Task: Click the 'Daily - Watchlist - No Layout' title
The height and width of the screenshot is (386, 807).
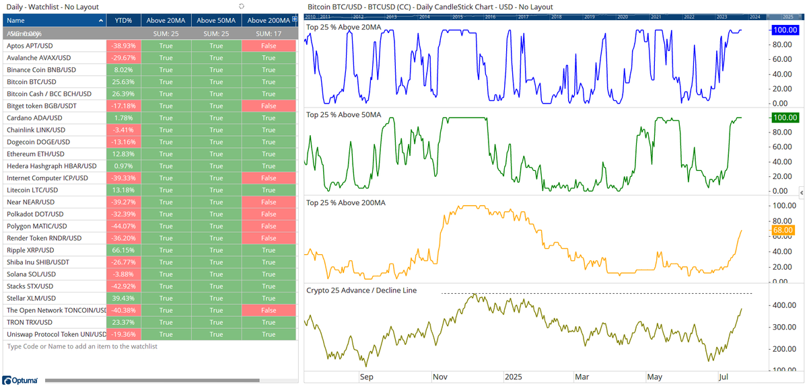Action: 52,7
